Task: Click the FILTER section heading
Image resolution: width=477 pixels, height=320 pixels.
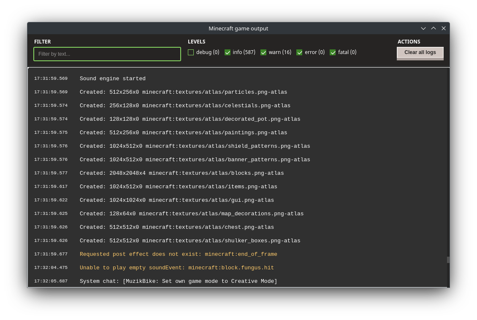Action: pos(42,42)
